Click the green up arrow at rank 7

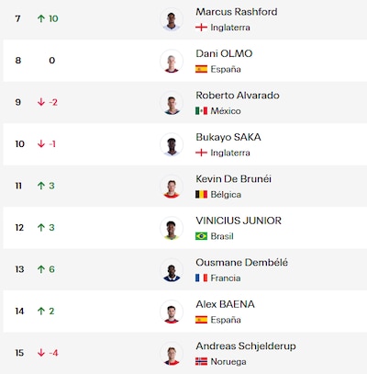[x=41, y=18]
